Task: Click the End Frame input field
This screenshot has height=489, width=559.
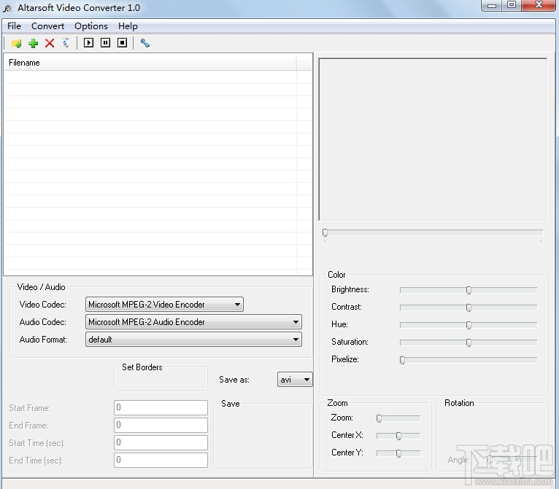Action: pos(161,425)
